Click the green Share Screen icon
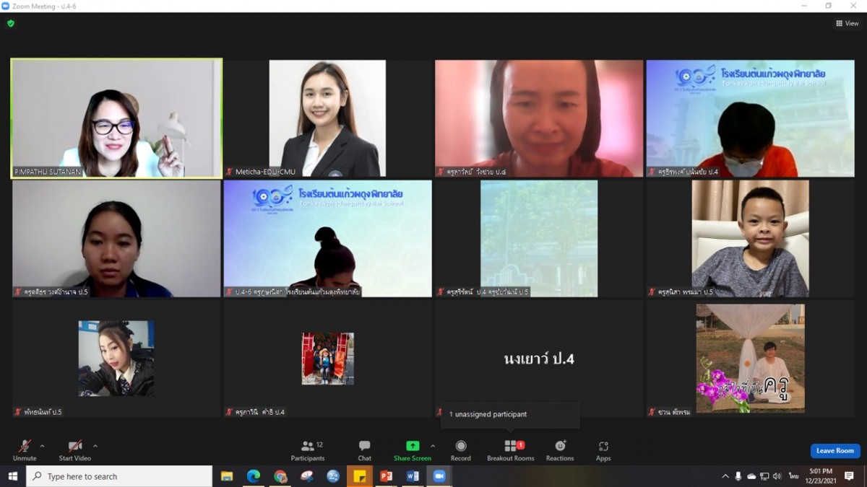 (413, 446)
